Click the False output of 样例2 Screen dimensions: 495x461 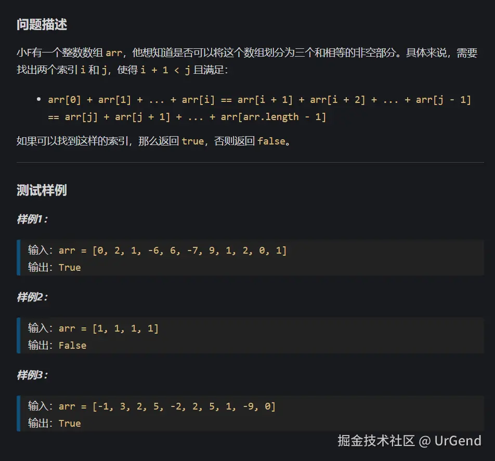tap(72, 345)
